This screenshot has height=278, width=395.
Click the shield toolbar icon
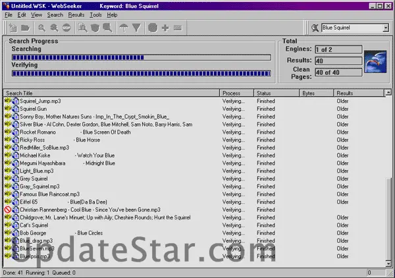(x=95, y=28)
